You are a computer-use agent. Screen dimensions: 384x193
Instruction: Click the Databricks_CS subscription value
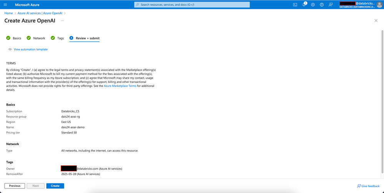[x=70, y=111]
